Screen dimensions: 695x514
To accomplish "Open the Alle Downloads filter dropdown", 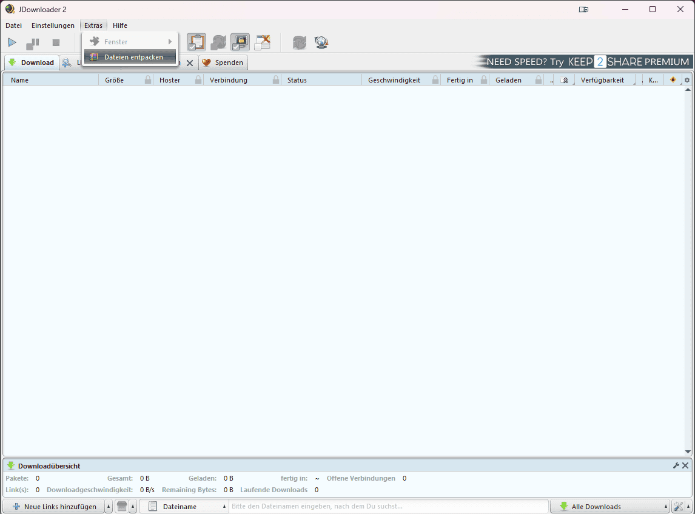I will coord(609,507).
